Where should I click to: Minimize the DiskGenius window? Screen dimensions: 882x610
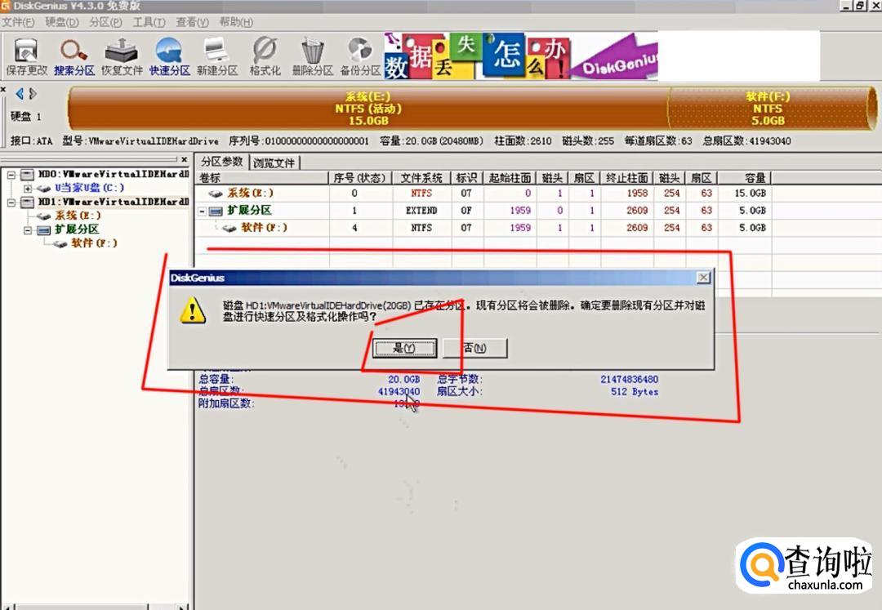pyautogui.click(x=847, y=6)
